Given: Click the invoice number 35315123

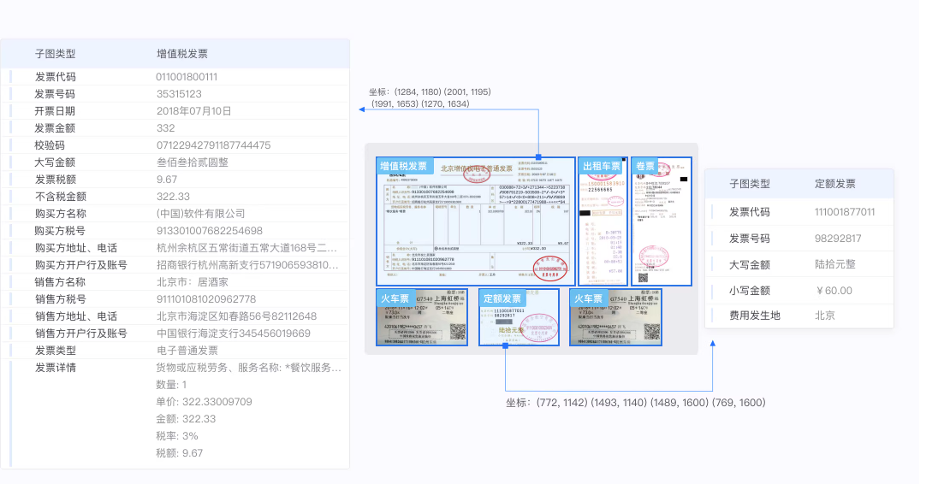Looking at the screenshot, I should pos(179,94).
